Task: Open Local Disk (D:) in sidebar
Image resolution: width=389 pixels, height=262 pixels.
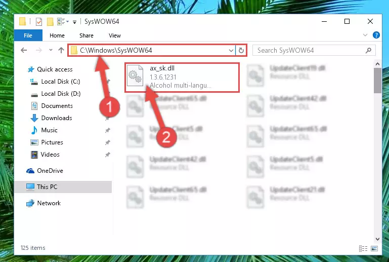Action: click(x=61, y=94)
